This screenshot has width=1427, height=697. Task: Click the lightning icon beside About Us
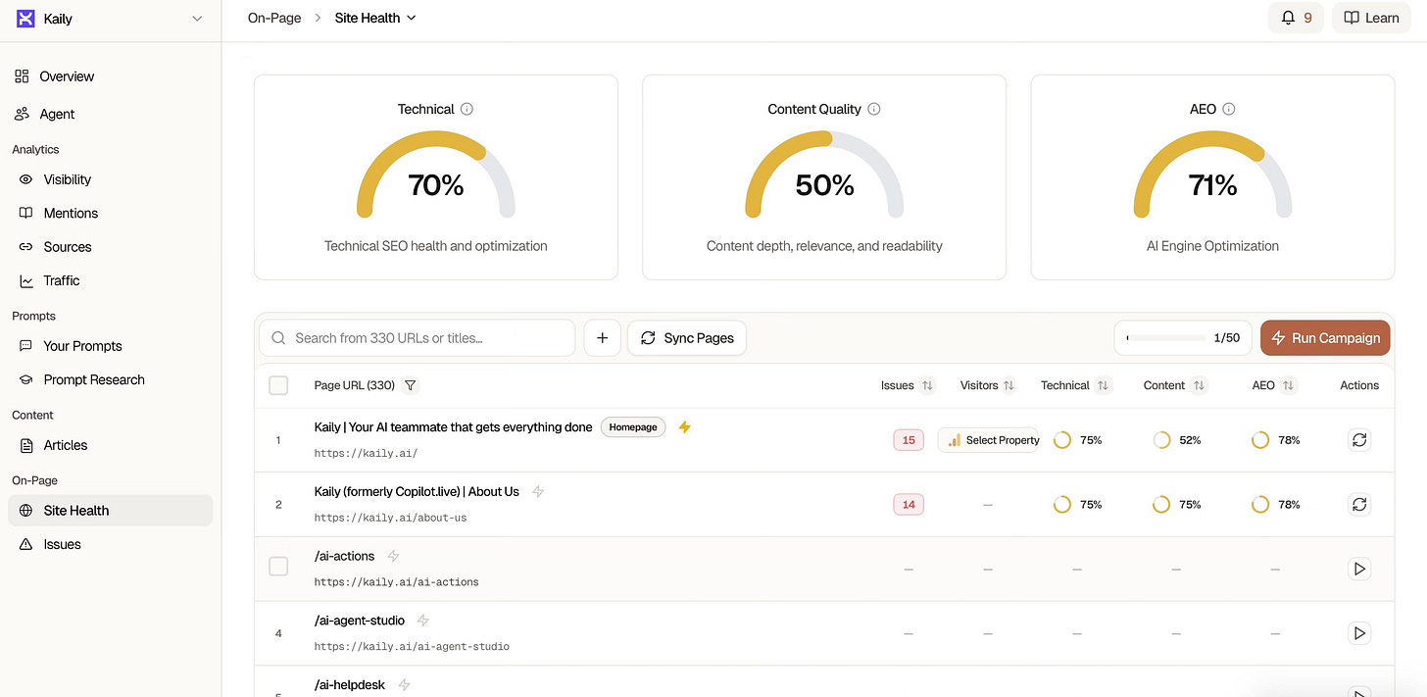point(537,492)
